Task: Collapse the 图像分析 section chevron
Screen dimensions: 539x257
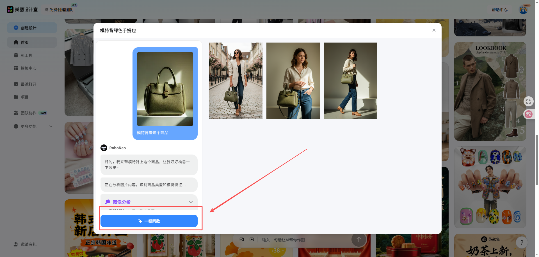Action: pyautogui.click(x=191, y=202)
